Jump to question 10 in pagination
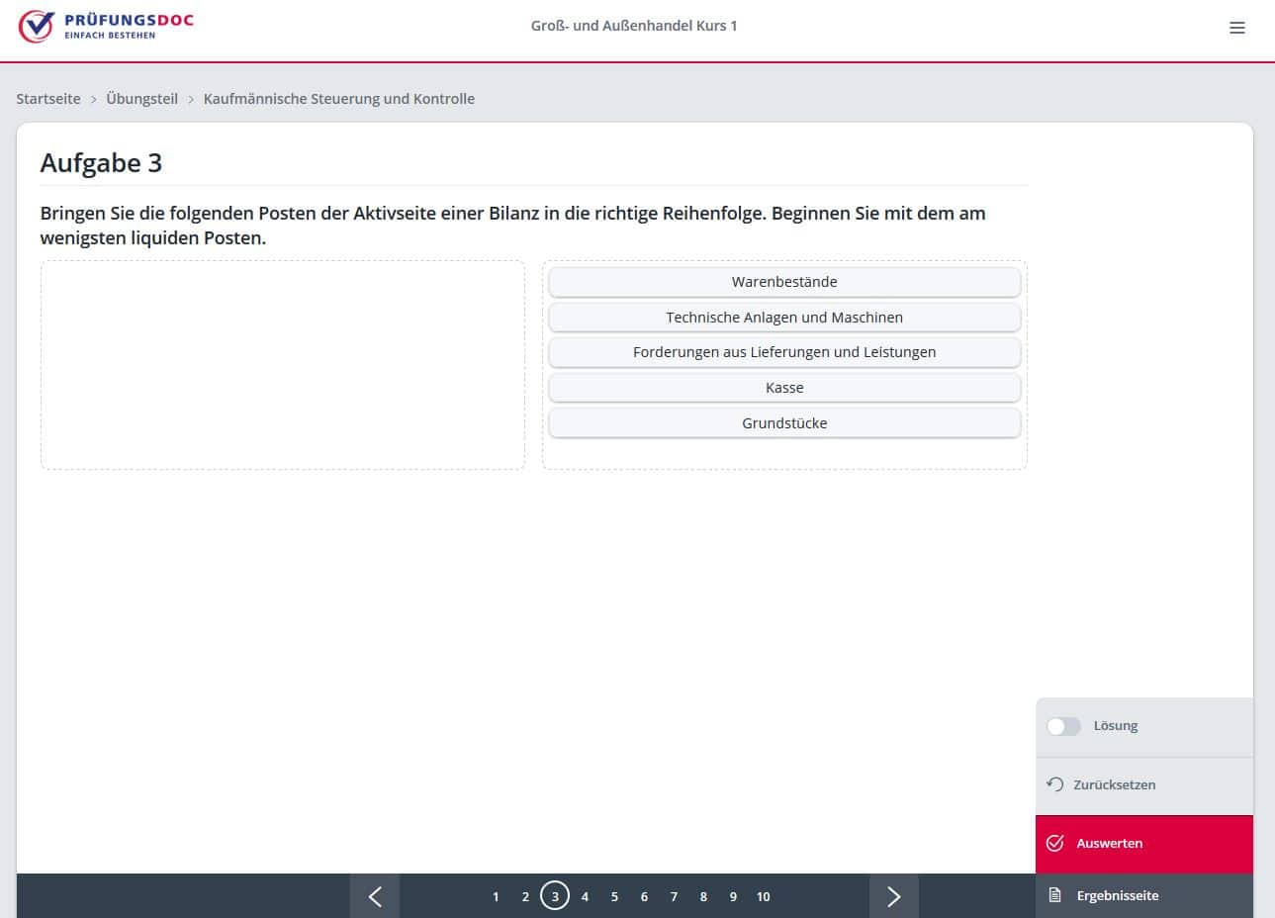This screenshot has height=918, width=1275. point(763,897)
